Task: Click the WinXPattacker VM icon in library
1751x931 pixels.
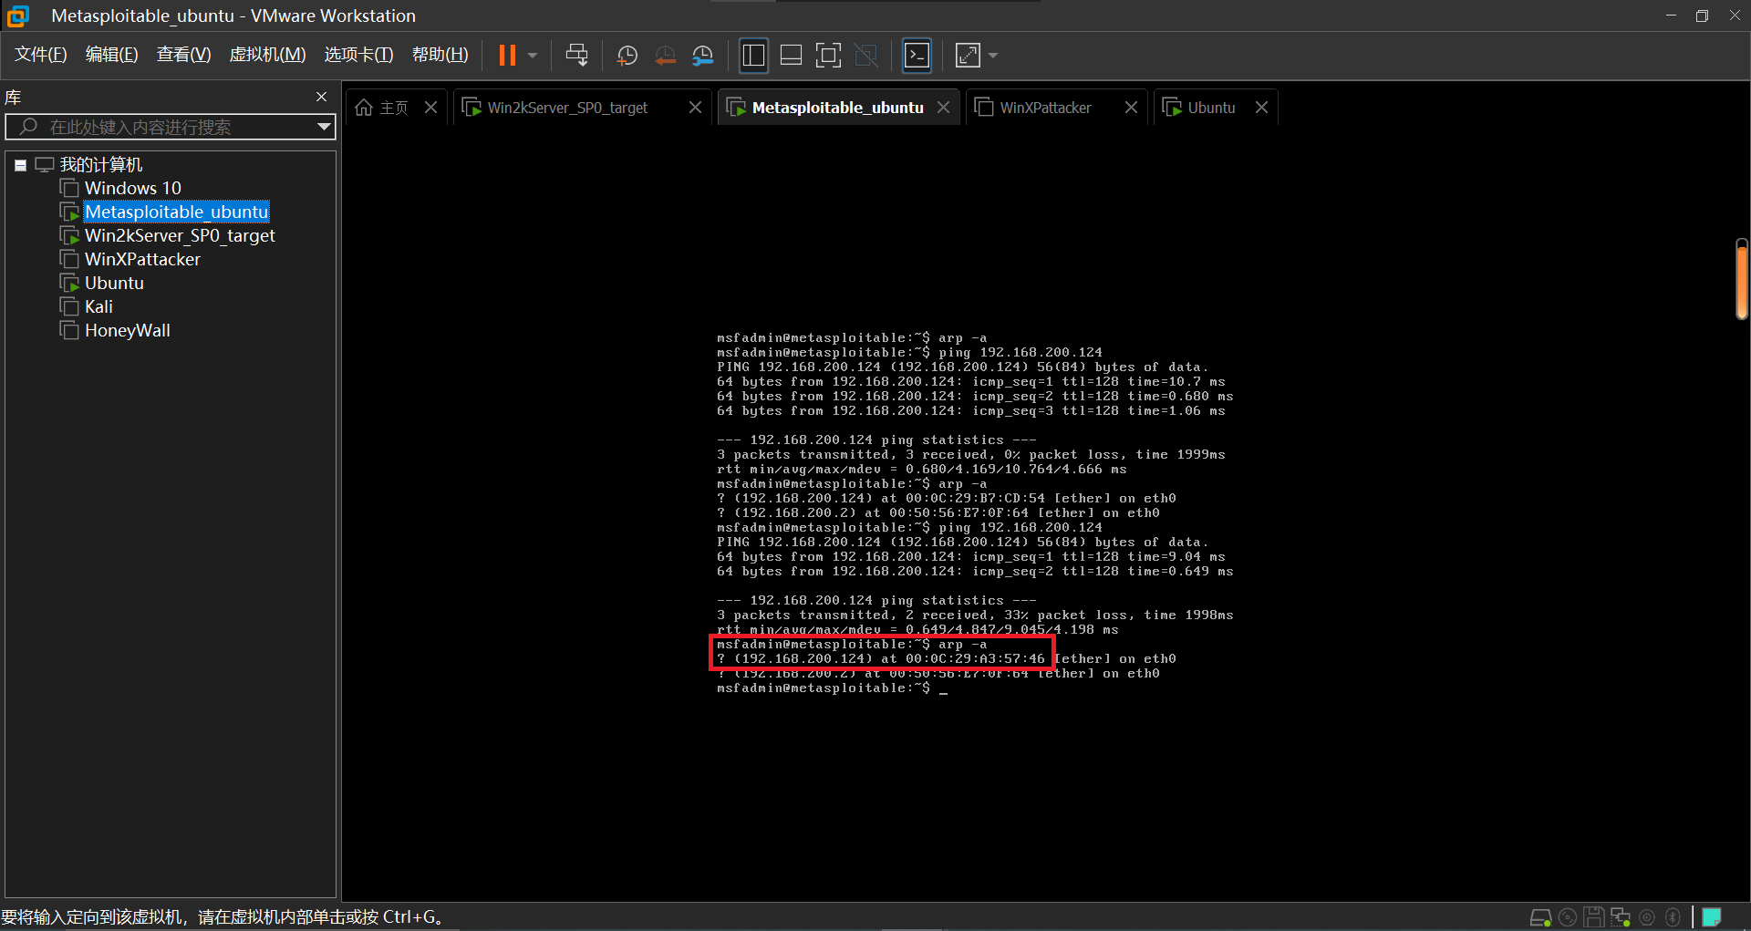Action: click(x=69, y=259)
